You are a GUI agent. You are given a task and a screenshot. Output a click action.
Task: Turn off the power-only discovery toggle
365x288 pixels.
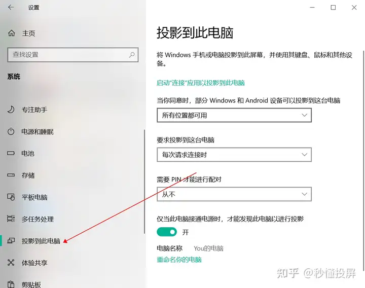[167, 232]
